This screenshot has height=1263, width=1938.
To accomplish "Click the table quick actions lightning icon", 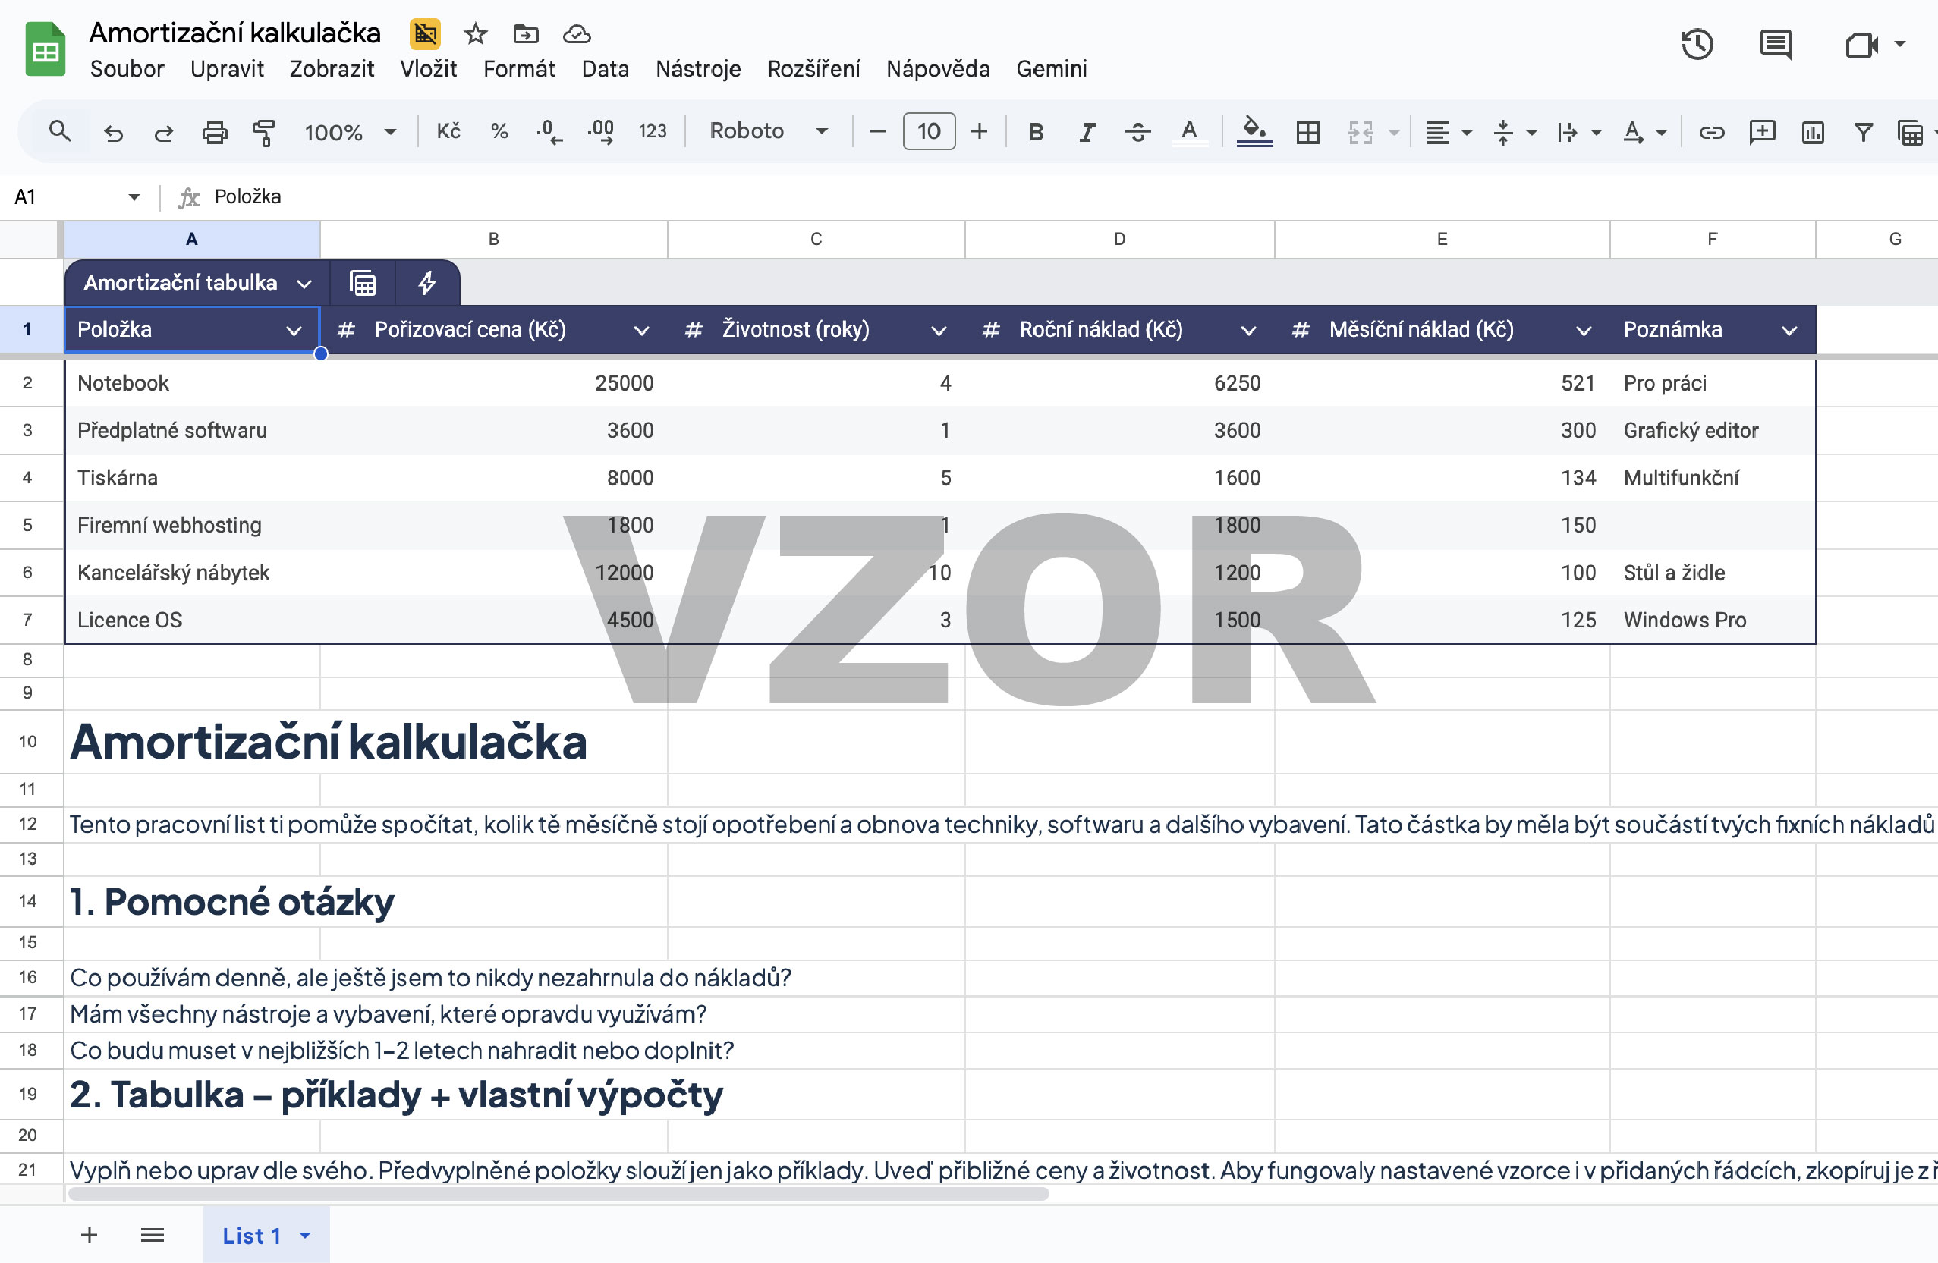I will (x=427, y=282).
